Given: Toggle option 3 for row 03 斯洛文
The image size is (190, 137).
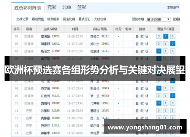Looking at the screenshot, I should coord(159,51).
